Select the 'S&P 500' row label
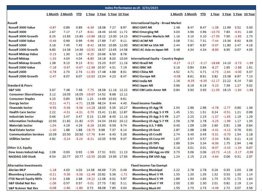The width and height of the screenshot is (262, 195). coord(15,90)
